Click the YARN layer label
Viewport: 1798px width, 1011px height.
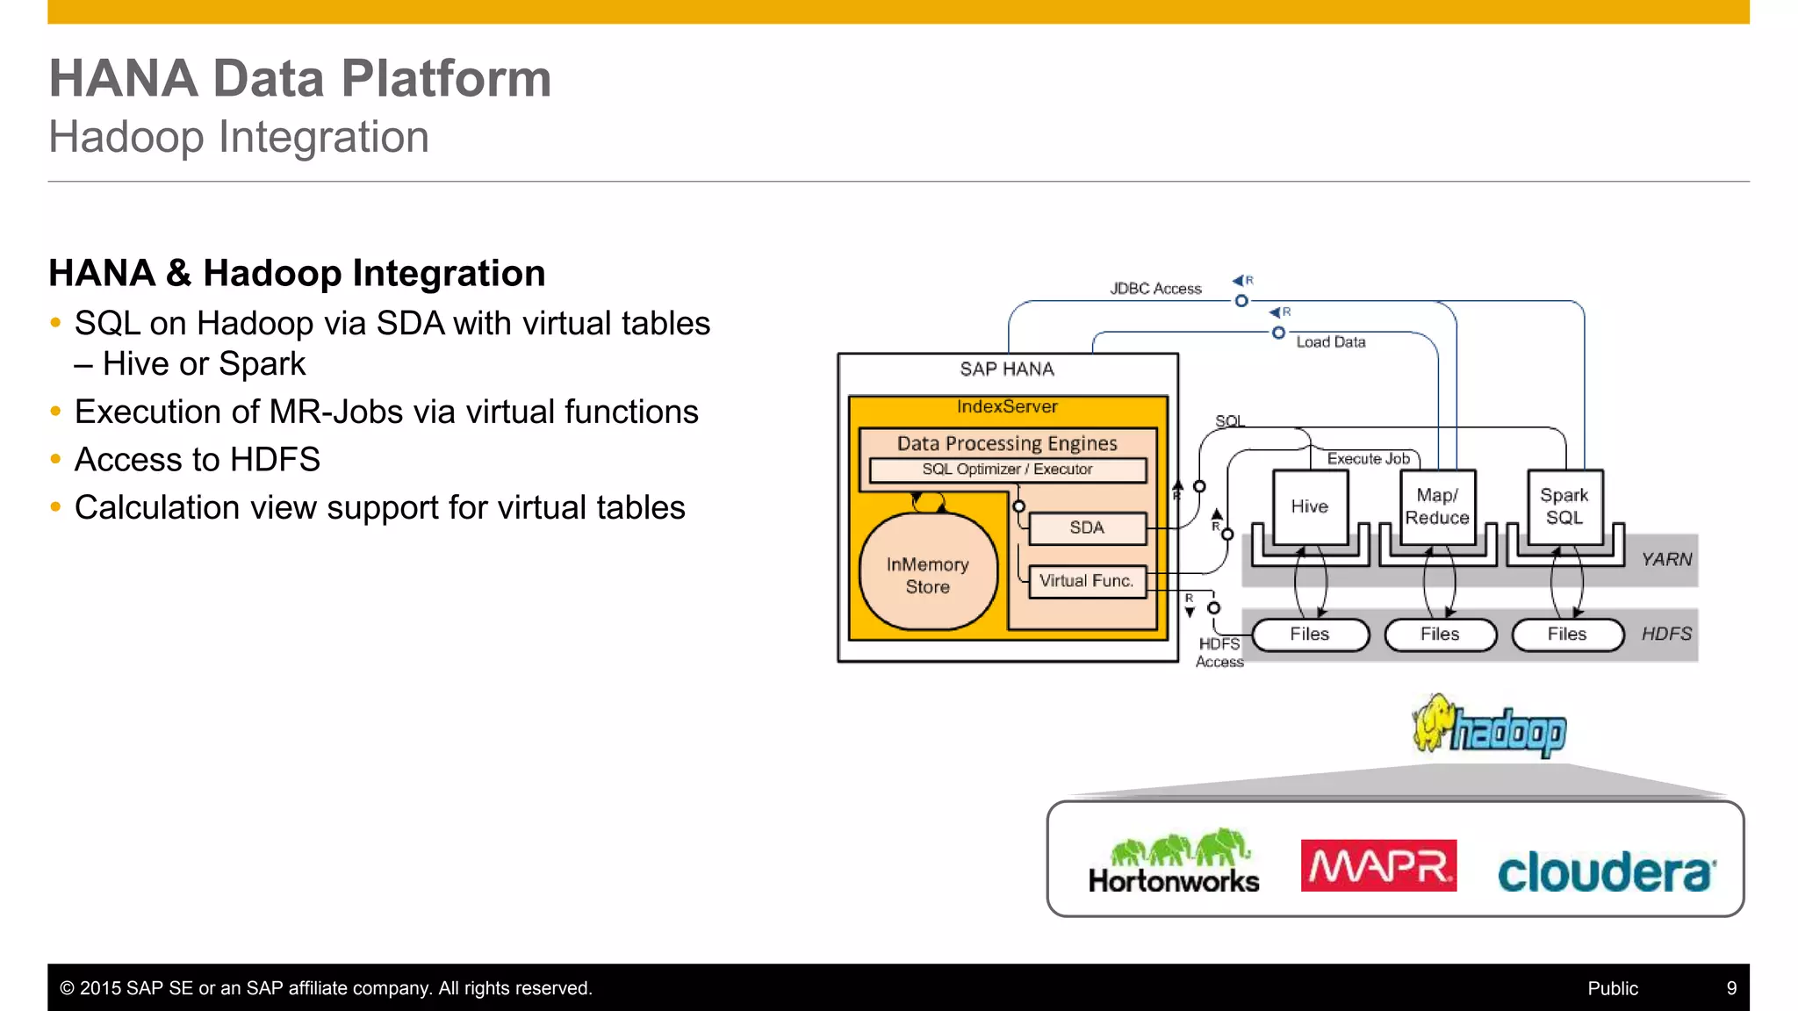point(1666,559)
